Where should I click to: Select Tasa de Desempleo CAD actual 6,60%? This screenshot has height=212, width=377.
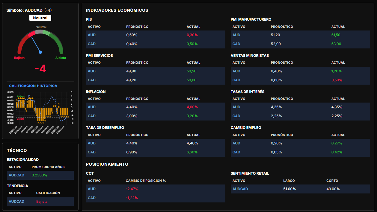tap(192, 152)
